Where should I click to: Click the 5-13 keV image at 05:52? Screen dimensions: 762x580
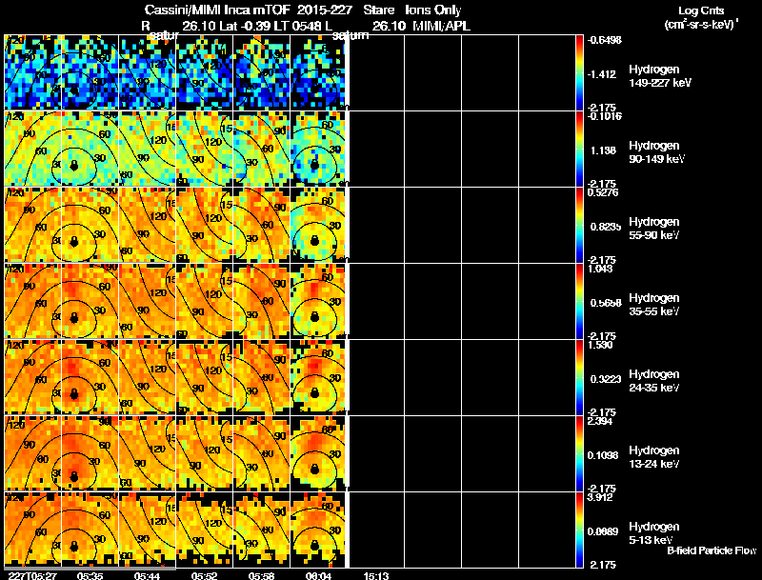[205, 530]
